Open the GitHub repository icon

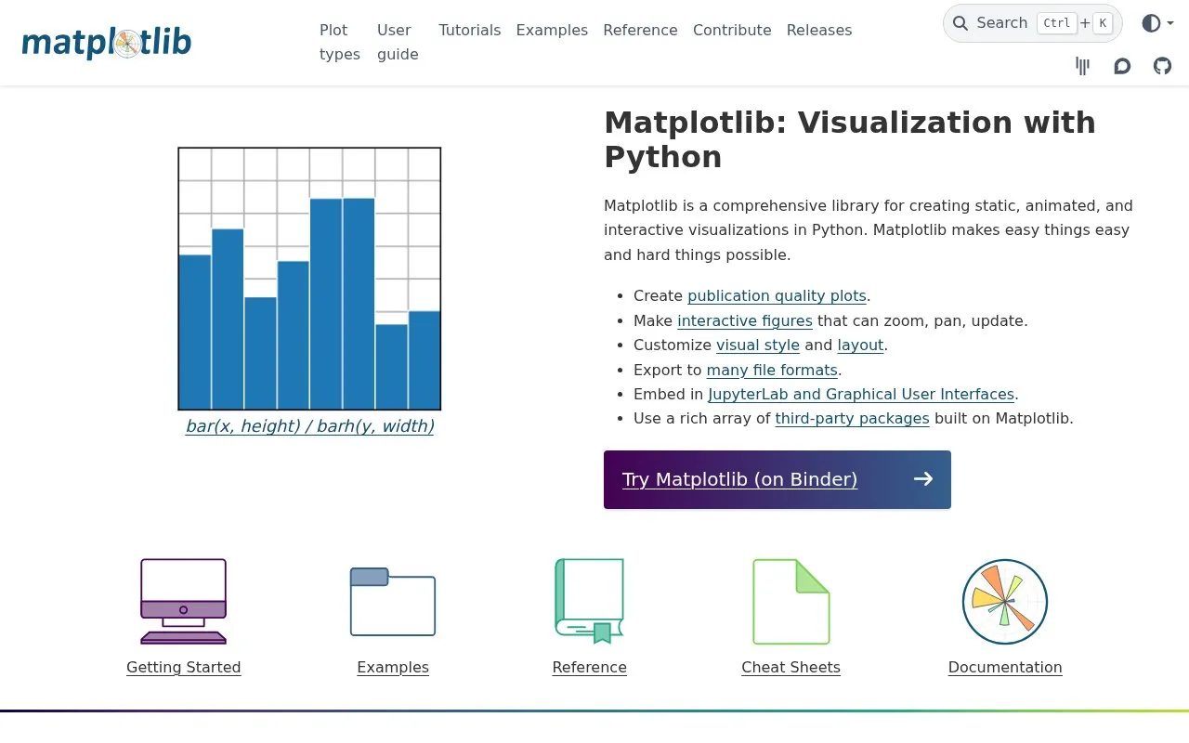[1162, 66]
